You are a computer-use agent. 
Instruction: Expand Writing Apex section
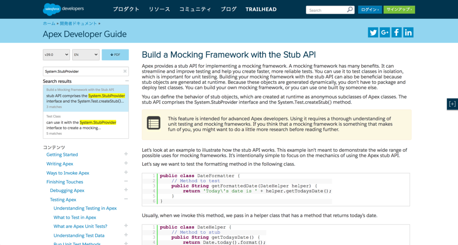(x=126, y=163)
